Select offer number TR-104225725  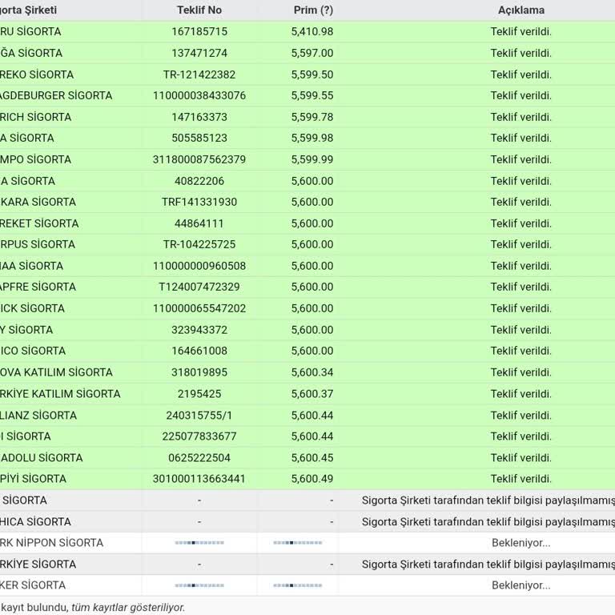tap(199, 244)
